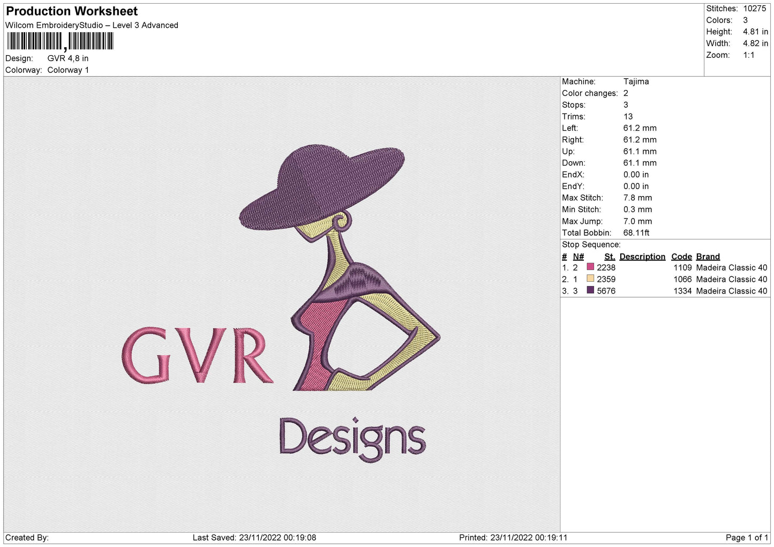Viewport: 774px width, 547px height.
Task: Click the 'Colorway 1' value
Action: pos(68,70)
